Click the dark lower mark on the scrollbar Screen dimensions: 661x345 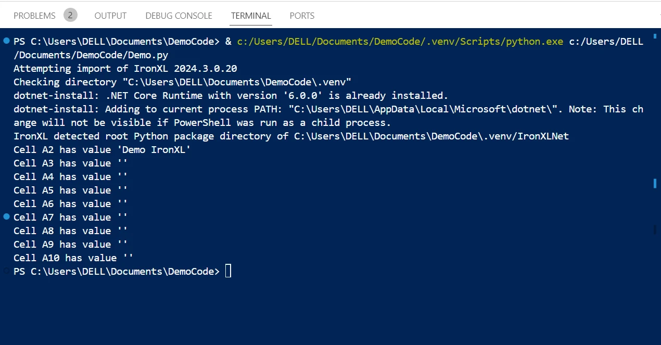point(655,229)
